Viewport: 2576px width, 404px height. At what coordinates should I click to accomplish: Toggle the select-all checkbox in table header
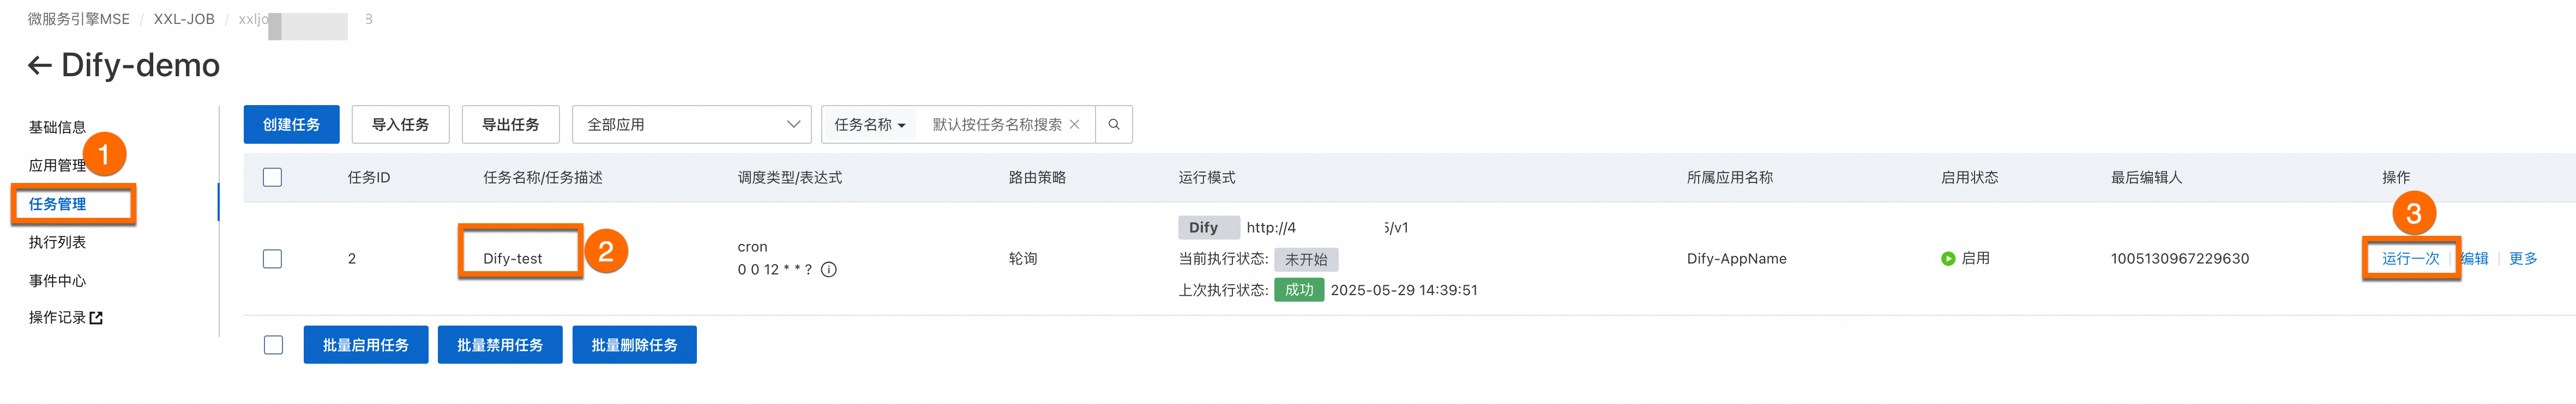pyautogui.click(x=272, y=177)
